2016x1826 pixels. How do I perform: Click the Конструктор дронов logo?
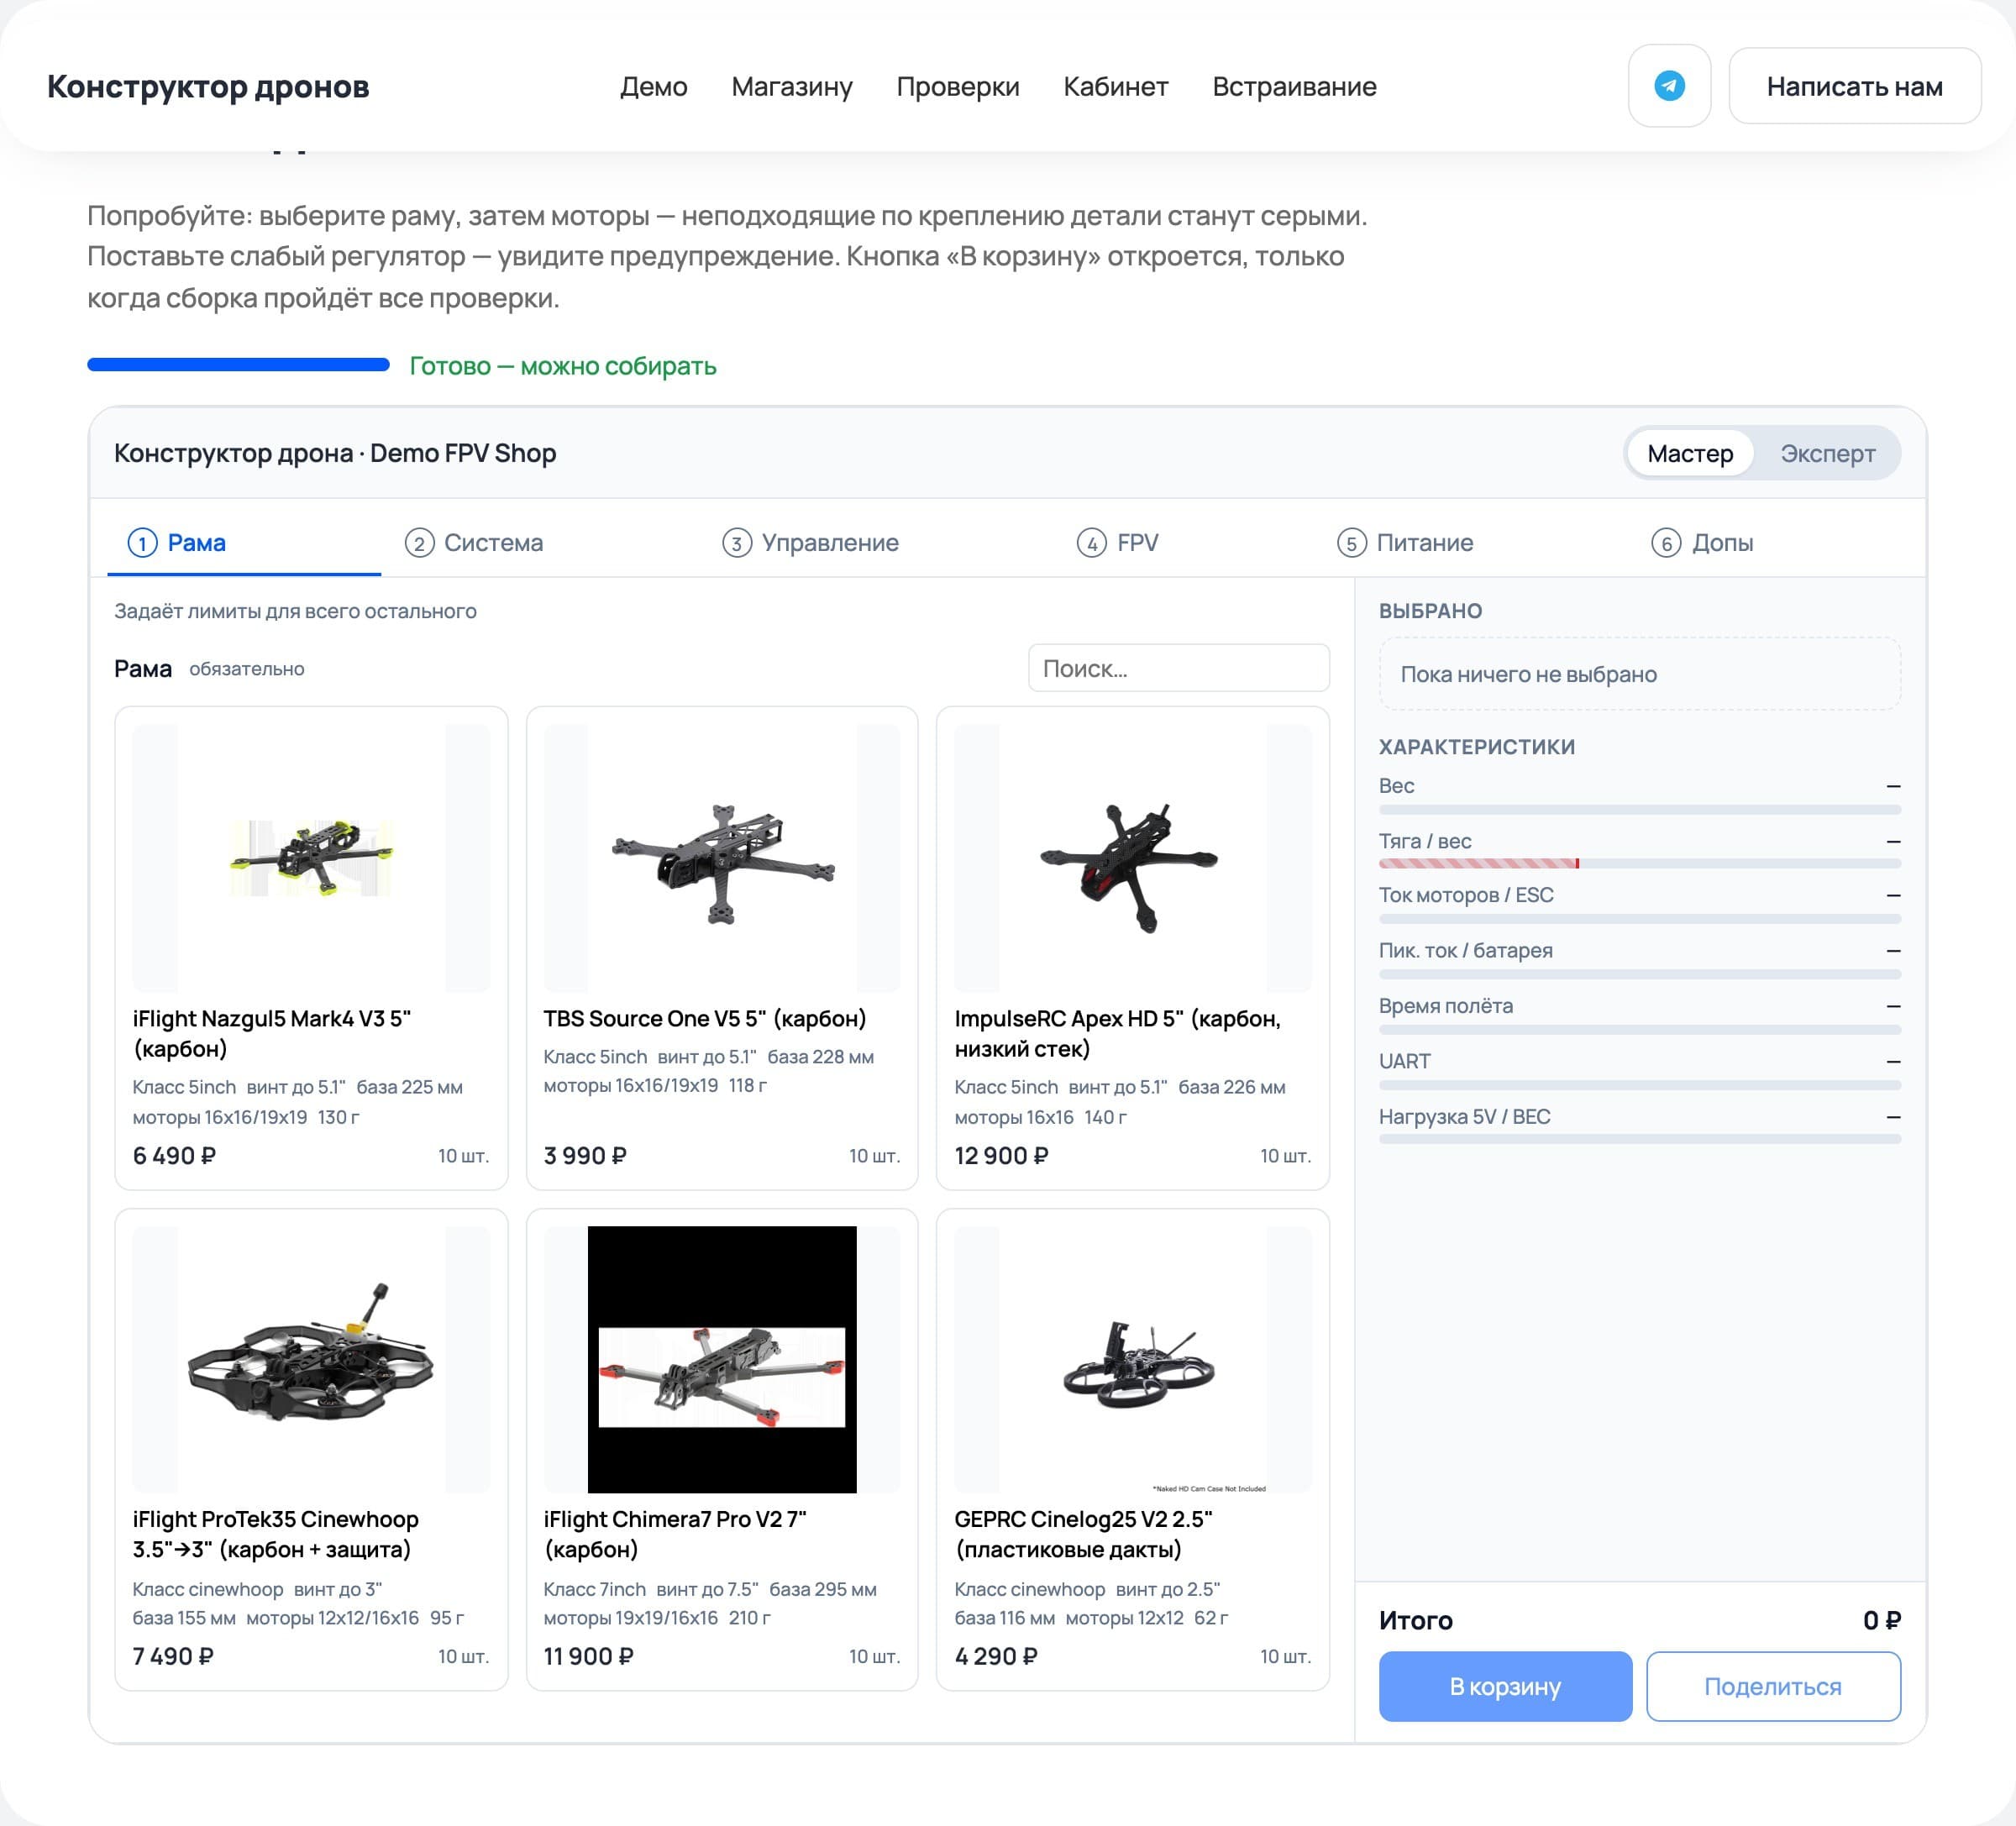point(208,87)
